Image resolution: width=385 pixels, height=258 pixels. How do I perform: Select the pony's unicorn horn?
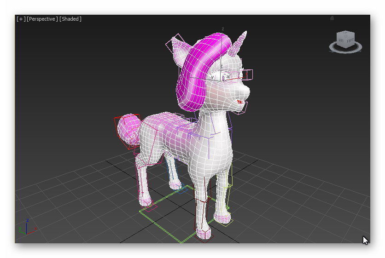pos(238,44)
